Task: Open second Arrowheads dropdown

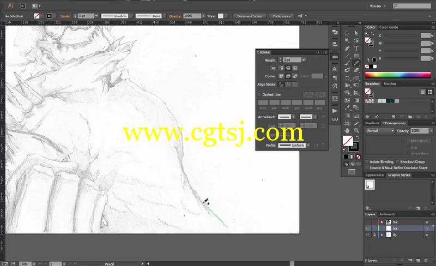Action: tap(315, 117)
